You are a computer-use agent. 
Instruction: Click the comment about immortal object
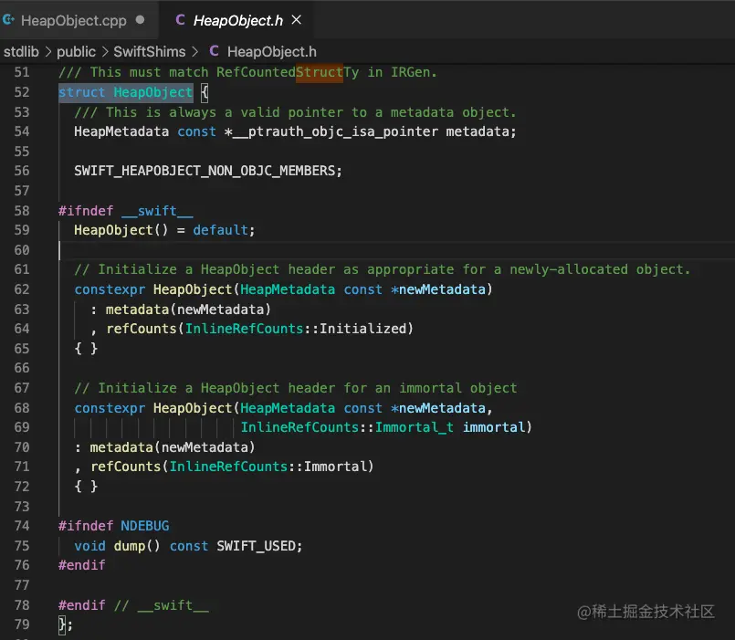296,388
